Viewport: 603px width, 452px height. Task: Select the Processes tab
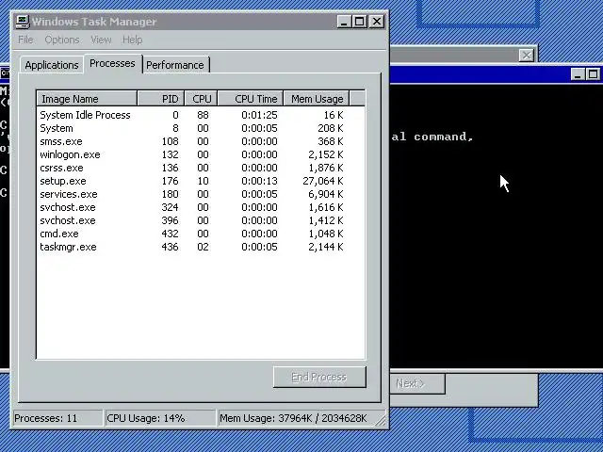(x=112, y=63)
